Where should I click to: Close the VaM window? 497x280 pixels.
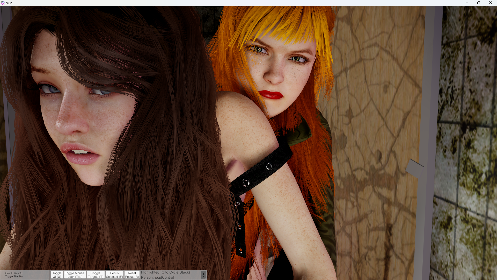pos(490,3)
